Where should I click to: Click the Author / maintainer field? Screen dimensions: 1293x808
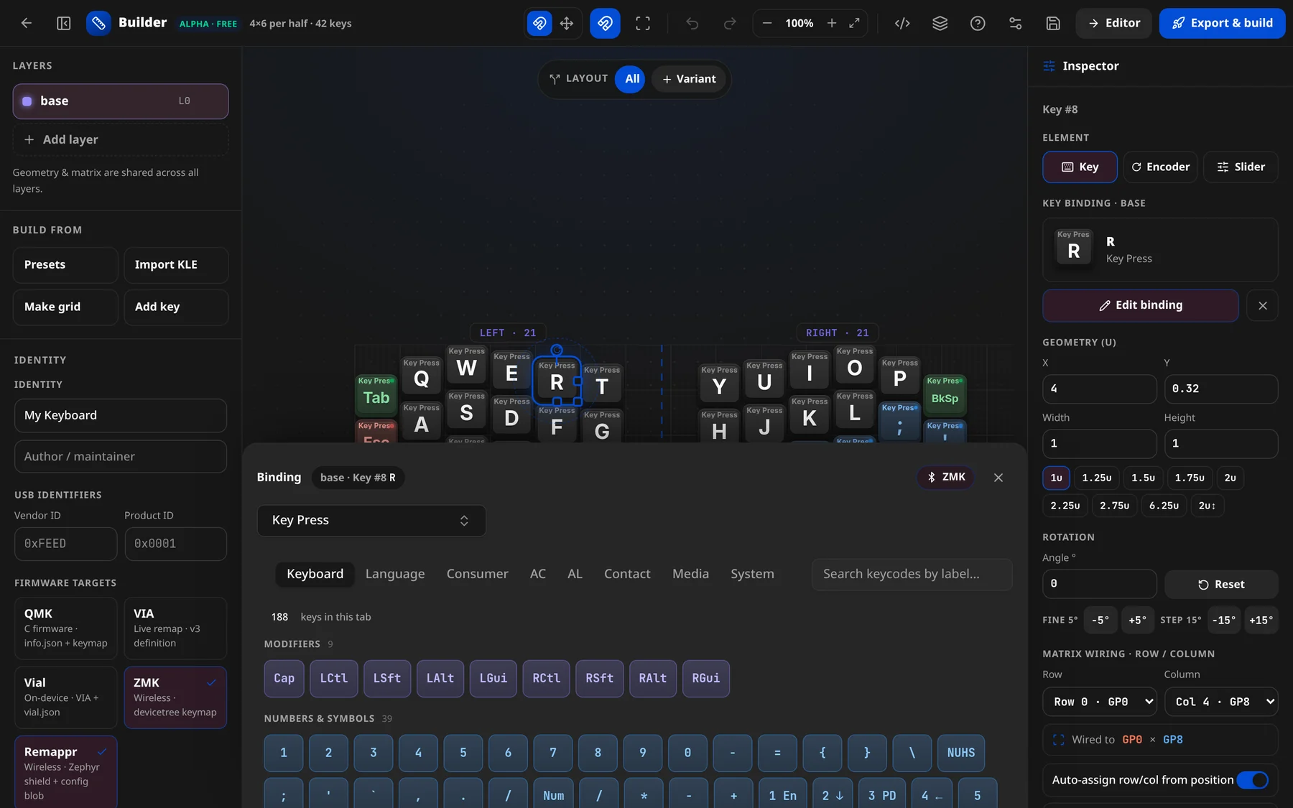[121, 457]
